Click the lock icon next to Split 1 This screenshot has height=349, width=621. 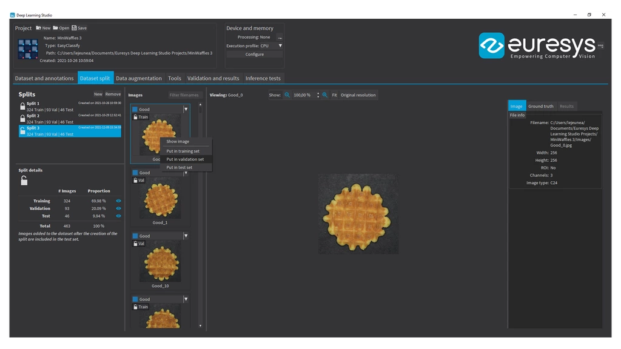point(22,106)
